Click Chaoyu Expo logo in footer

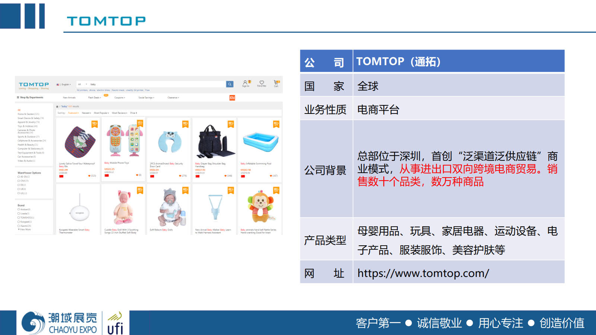(59, 323)
